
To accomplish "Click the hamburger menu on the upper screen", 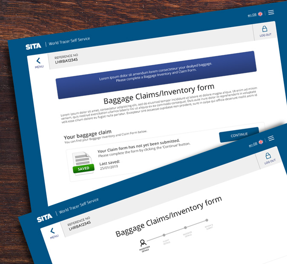I will 271,12.
